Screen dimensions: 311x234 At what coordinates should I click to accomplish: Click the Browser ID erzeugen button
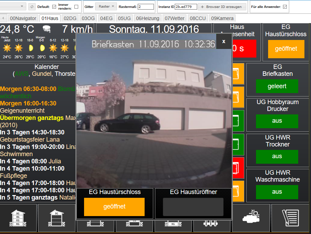pos(222,7)
